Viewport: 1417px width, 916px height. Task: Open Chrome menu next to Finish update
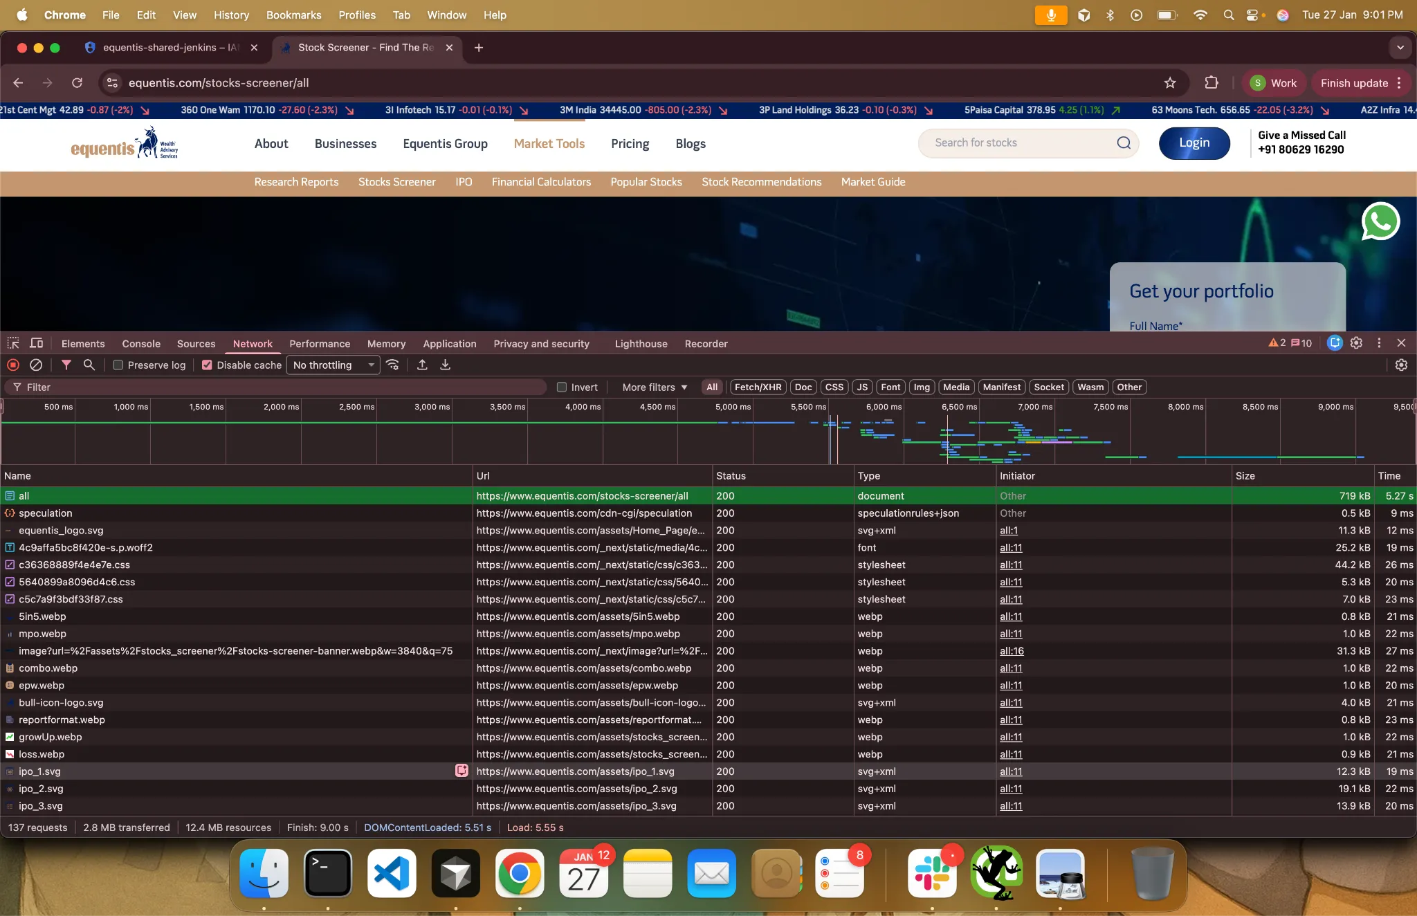[x=1399, y=83]
